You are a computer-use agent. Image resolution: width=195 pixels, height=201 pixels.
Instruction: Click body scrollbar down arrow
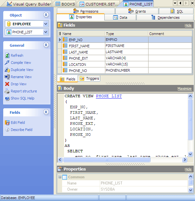pyautogui.click(x=190, y=154)
